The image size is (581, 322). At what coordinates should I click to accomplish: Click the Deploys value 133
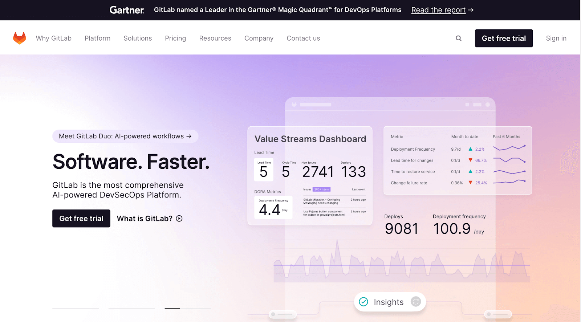pos(353,172)
